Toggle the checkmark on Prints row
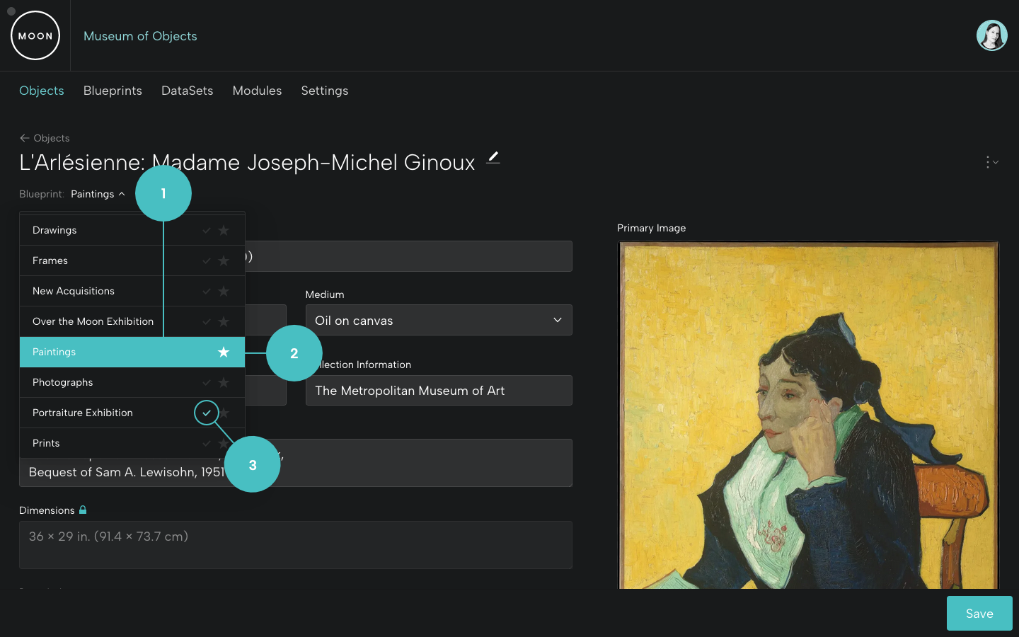 coord(207,443)
